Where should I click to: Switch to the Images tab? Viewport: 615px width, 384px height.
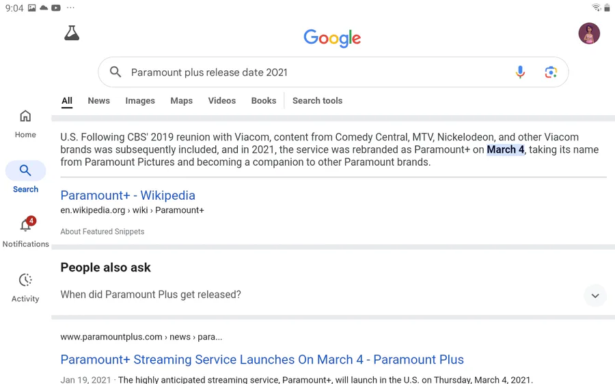(140, 101)
